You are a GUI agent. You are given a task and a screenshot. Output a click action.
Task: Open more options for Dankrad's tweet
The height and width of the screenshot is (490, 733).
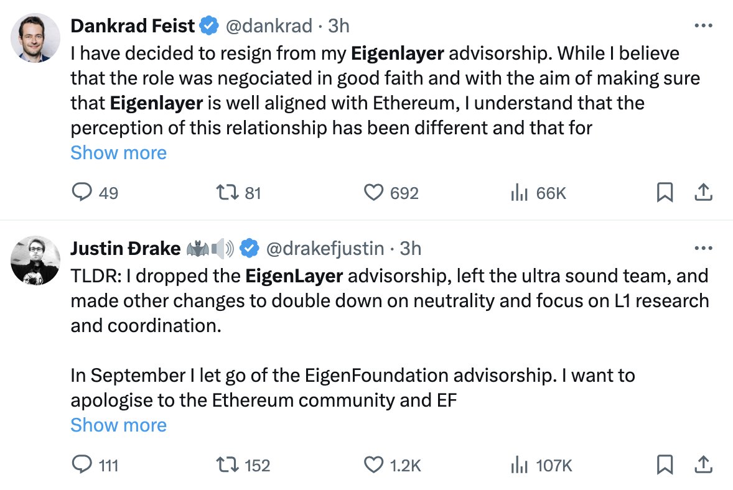tap(703, 25)
